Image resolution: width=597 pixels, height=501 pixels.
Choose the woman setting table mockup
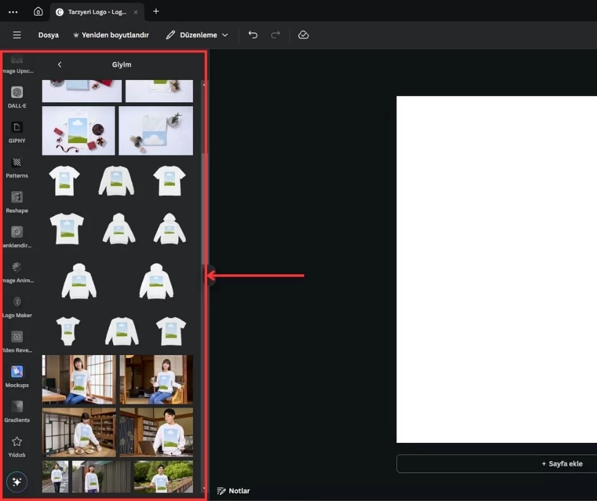pos(79,432)
